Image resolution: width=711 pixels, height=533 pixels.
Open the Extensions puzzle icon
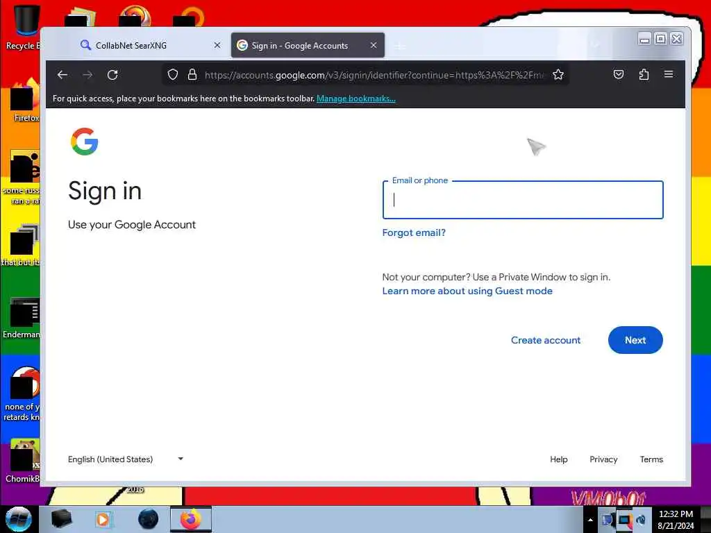click(x=644, y=75)
